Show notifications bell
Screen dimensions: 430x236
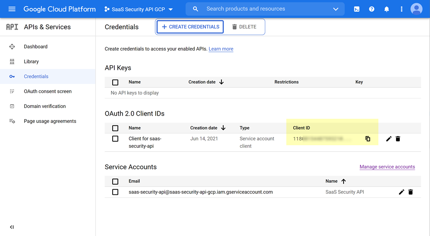pos(387,9)
